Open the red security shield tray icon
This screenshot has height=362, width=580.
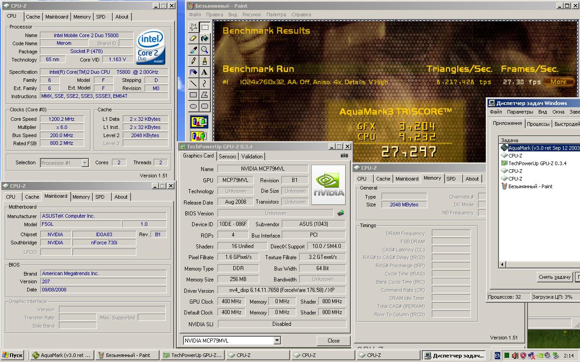pos(523,356)
